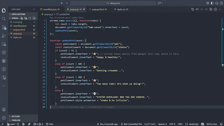
Task: Click New File icon in explorer header
Action: 22,18
